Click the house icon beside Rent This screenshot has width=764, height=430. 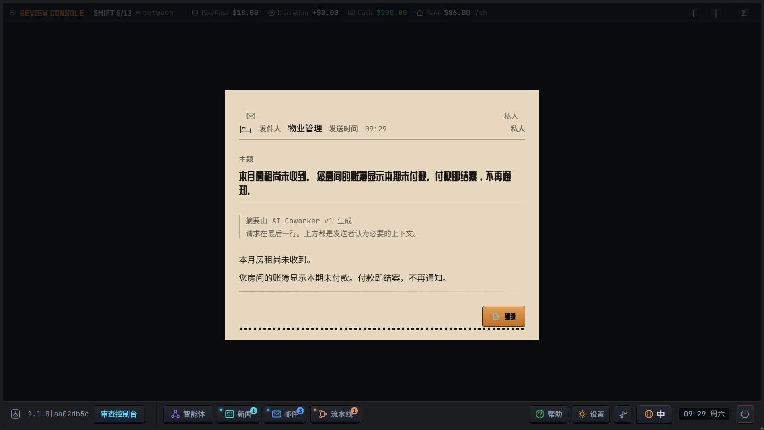(x=420, y=13)
